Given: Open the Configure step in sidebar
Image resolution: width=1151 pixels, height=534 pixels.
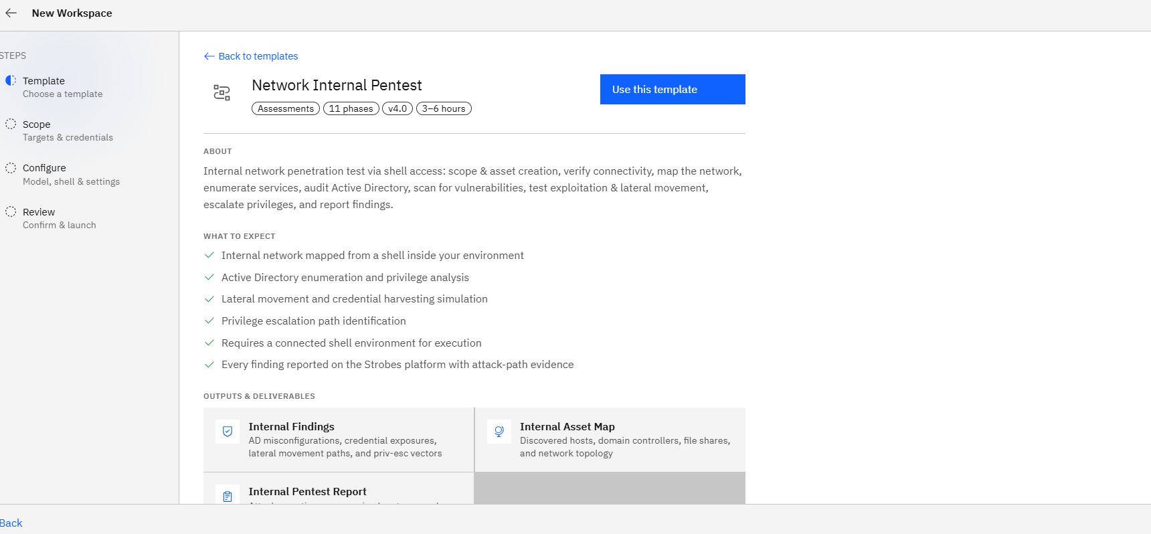Looking at the screenshot, I should click(71, 175).
